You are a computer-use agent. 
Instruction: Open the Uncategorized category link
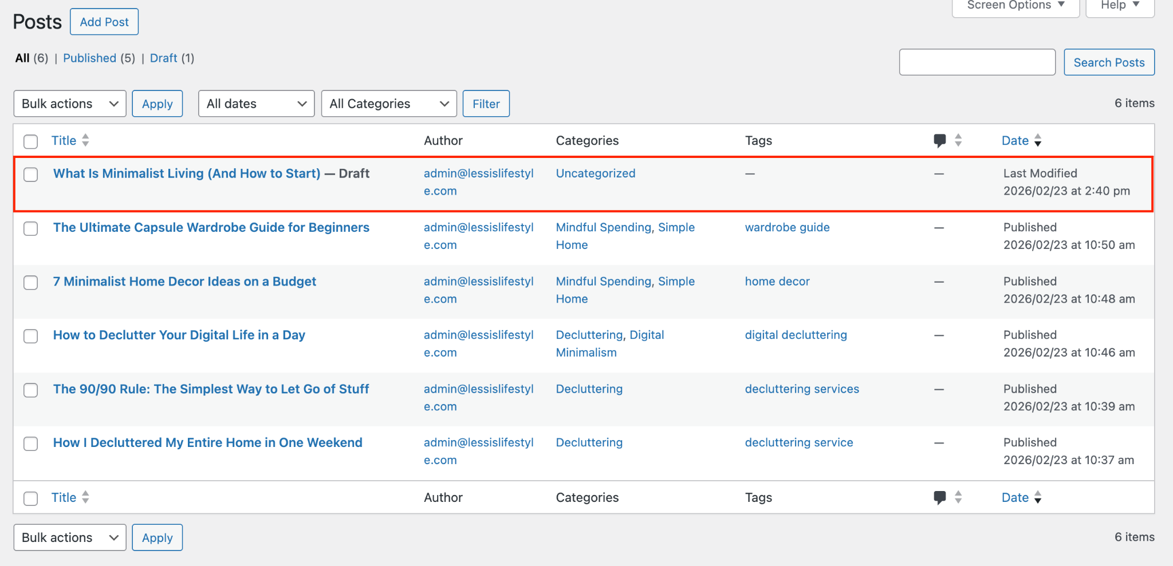coord(595,173)
